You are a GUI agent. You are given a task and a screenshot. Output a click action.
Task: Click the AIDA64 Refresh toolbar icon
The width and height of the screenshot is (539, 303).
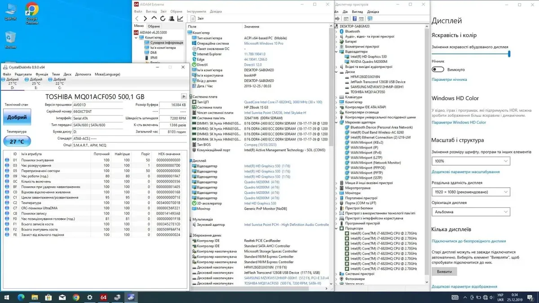[163, 19]
